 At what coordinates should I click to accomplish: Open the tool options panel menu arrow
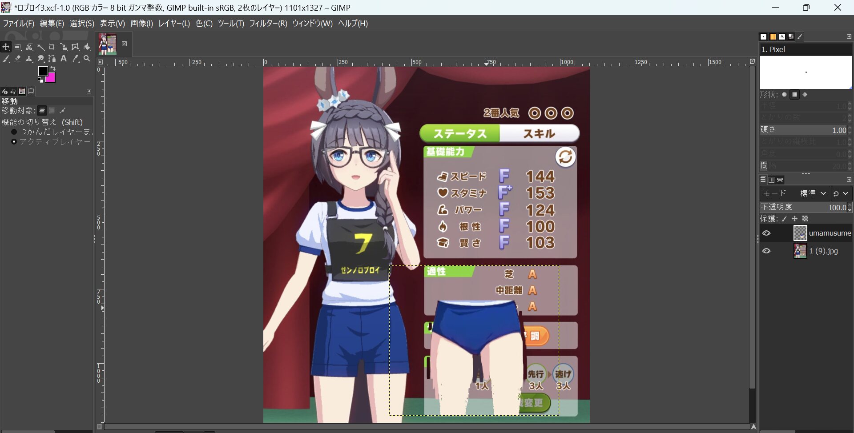(89, 91)
